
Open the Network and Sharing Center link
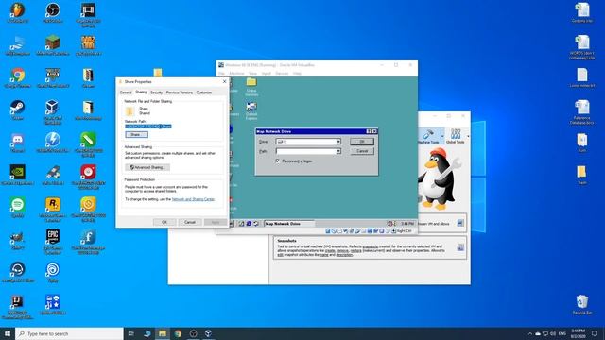tap(193, 199)
